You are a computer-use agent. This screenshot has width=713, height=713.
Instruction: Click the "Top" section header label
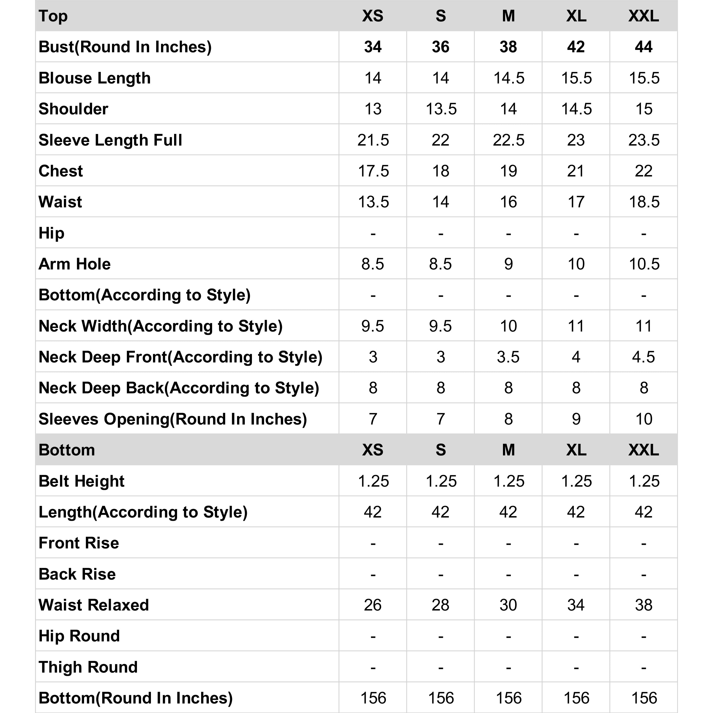(53, 16)
